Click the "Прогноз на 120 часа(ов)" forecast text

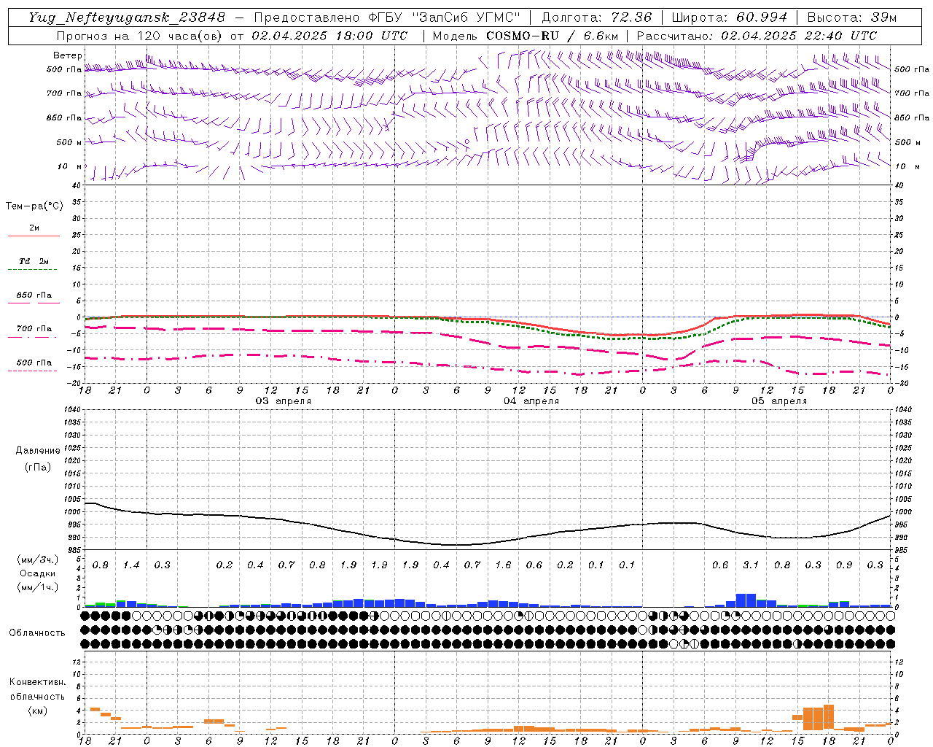coord(140,36)
